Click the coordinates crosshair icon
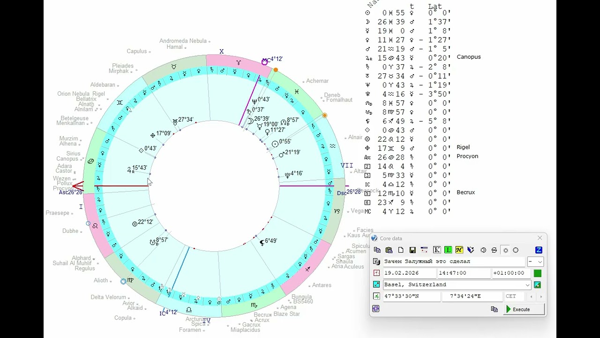 tap(376, 296)
